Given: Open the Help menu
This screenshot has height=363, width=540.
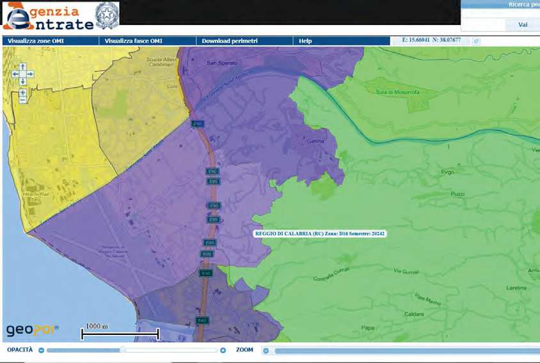Looking at the screenshot, I should coord(305,41).
